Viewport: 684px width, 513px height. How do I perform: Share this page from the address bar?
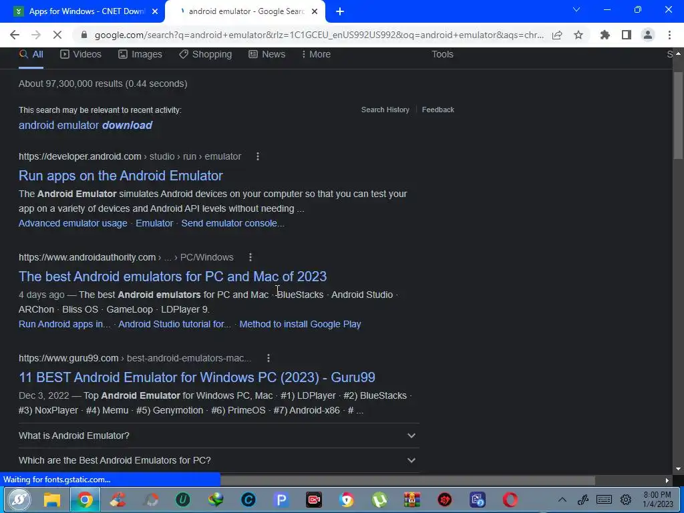pyautogui.click(x=557, y=35)
